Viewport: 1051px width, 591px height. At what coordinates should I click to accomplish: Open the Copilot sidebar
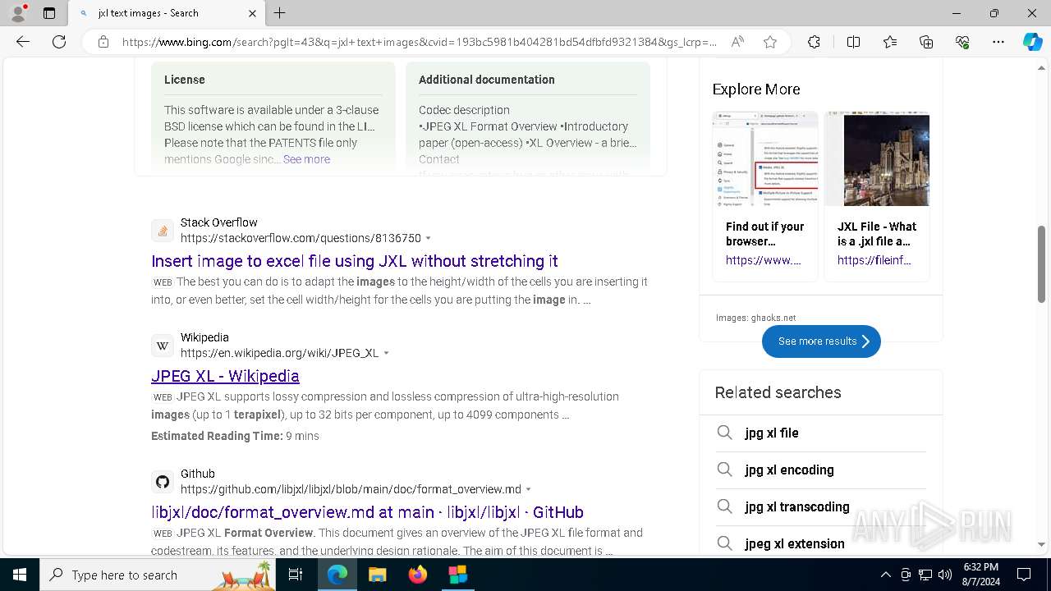tap(1032, 42)
